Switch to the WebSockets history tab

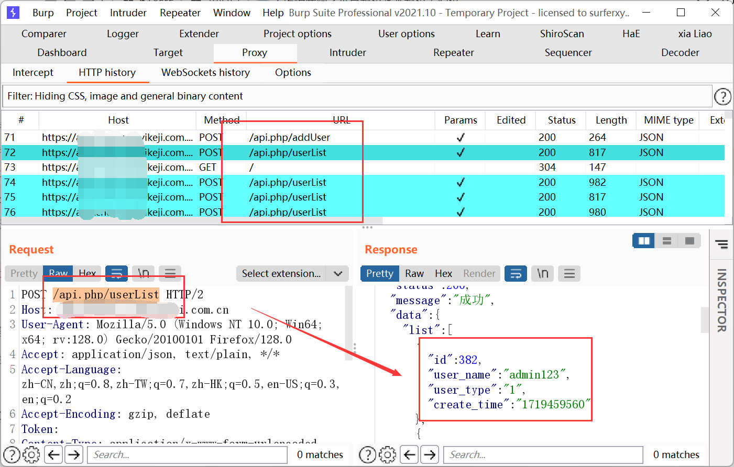point(205,72)
